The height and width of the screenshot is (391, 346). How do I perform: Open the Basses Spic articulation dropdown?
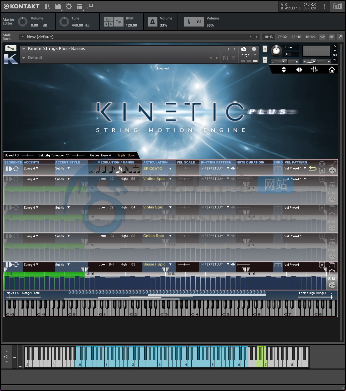[x=157, y=264]
